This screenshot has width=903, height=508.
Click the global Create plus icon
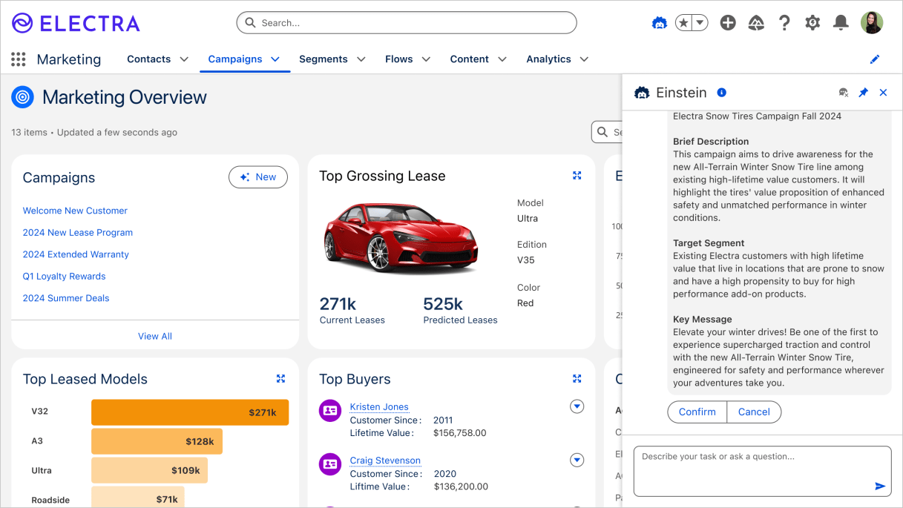(727, 22)
